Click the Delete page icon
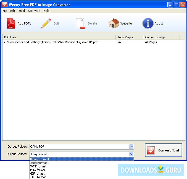187x179 pixels. (x=80, y=23)
